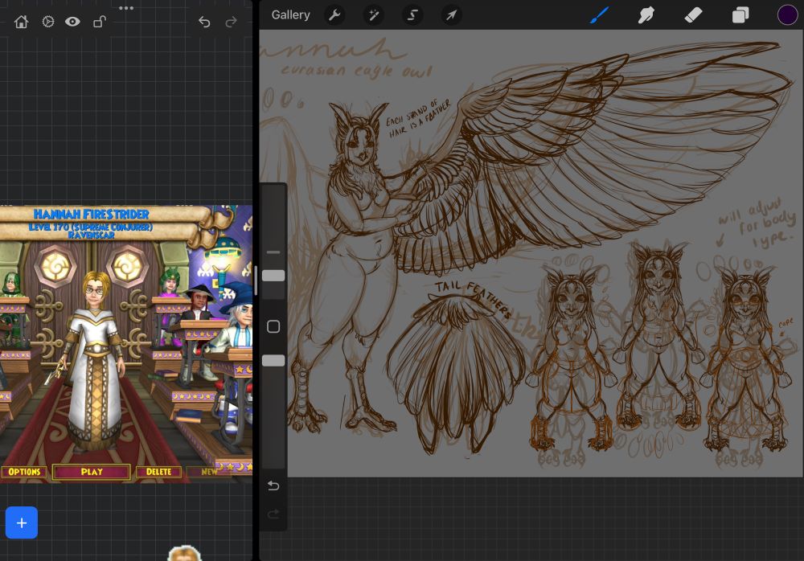Redo in the reference app toolbar

pyautogui.click(x=232, y=22)
